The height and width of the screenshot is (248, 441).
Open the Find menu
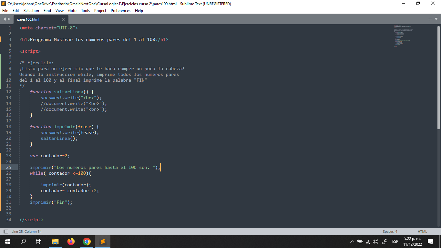(x=47, y=11)
